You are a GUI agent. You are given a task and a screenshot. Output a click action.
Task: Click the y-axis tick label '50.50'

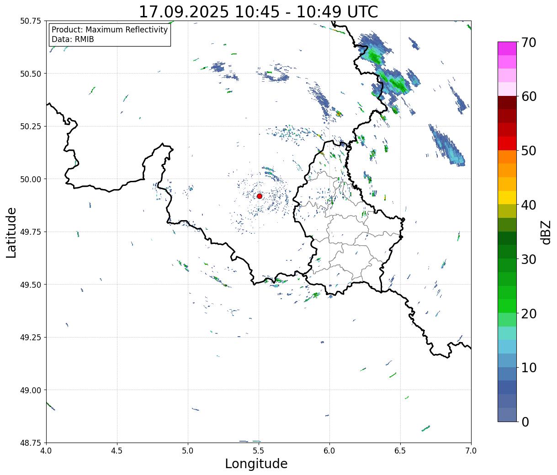click(x=31, y=74)
